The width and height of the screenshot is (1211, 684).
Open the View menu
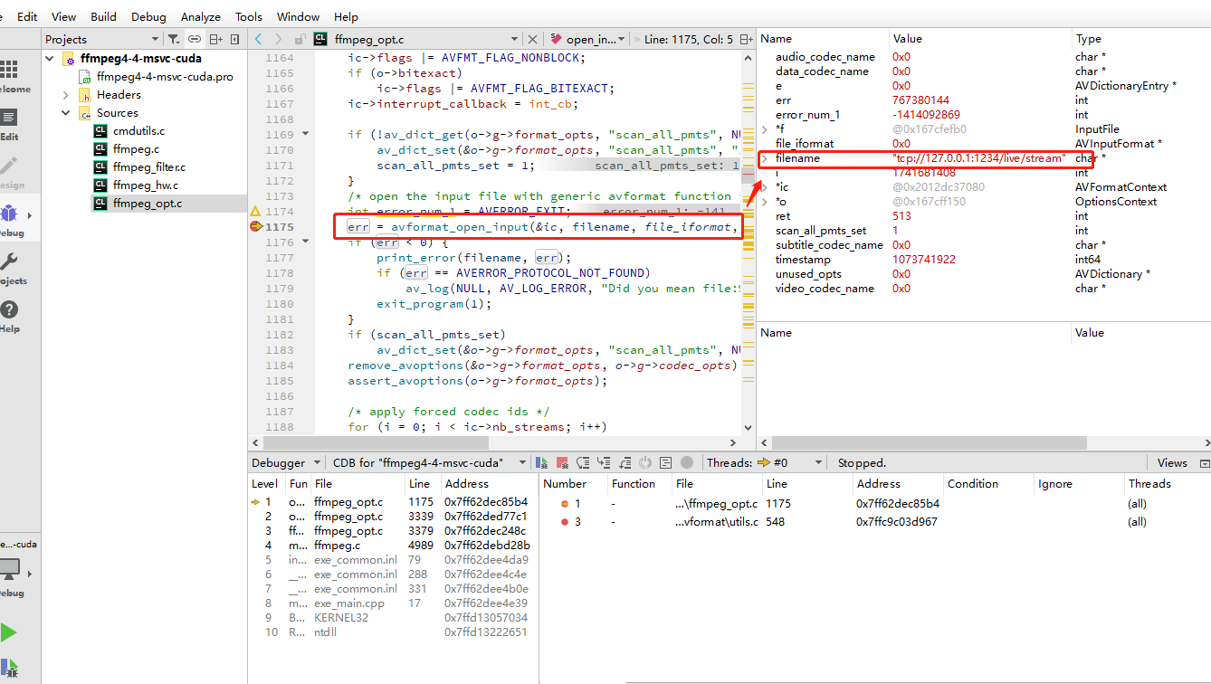(63, 16)
